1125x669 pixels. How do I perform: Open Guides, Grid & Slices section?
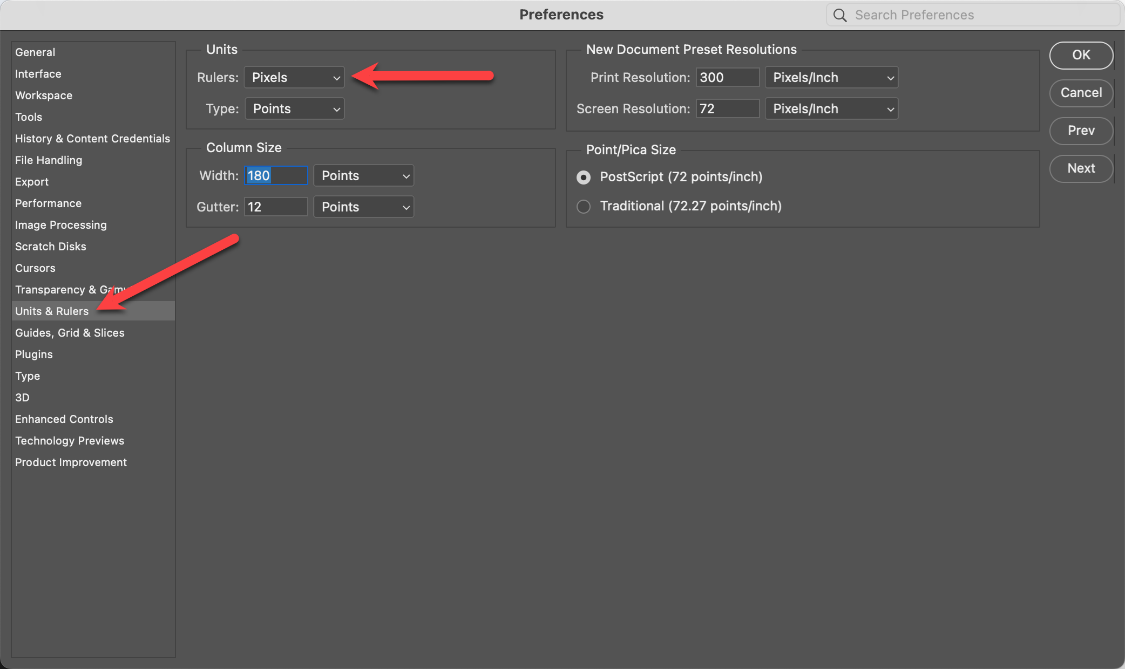70,333
